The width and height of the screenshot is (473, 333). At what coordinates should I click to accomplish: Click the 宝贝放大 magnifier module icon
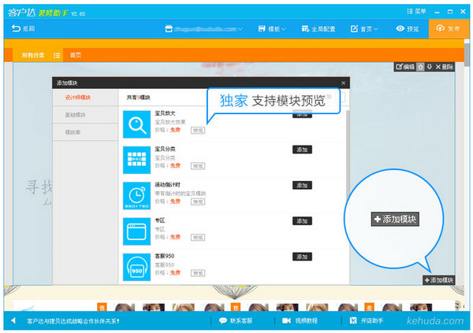136,124
